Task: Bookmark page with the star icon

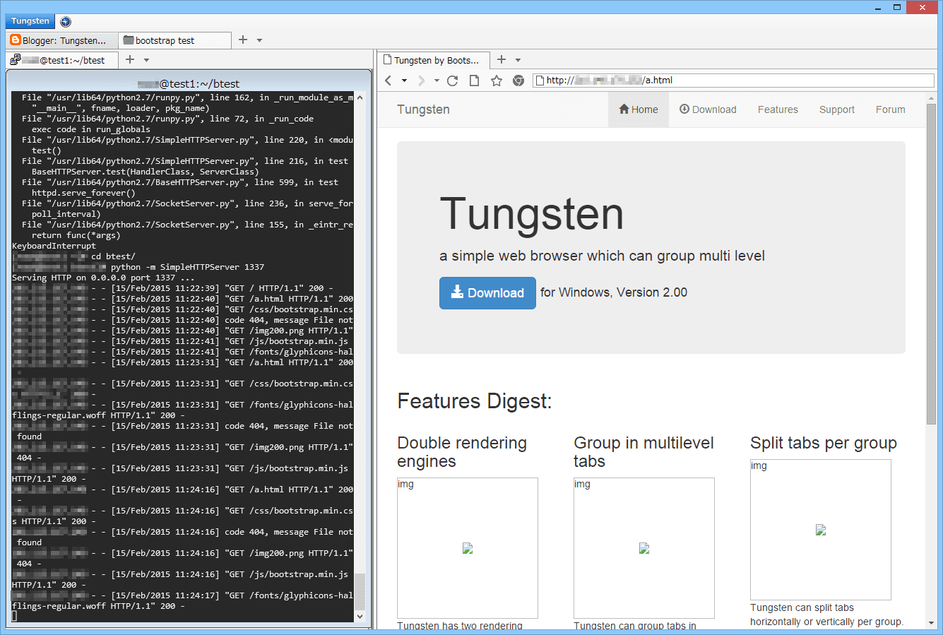Action: tap(497, 81)
